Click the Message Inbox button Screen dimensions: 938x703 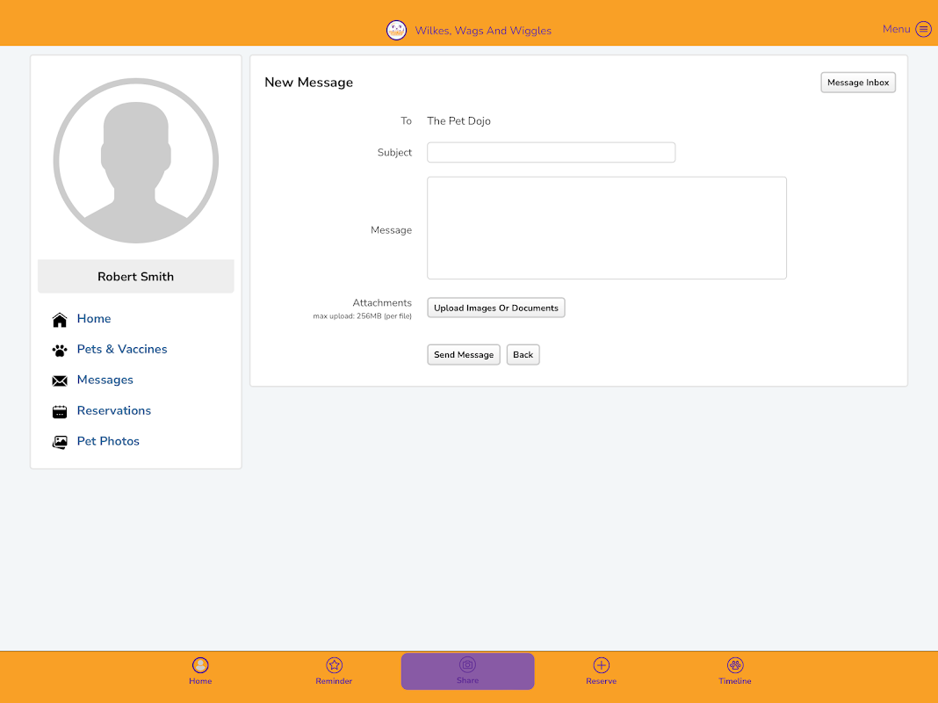point(858,83)
